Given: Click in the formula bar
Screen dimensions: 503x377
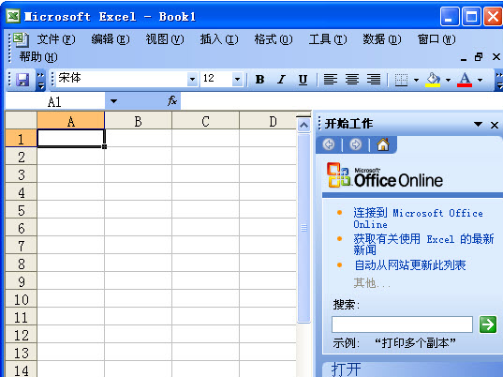Looking at the screenshot, I should pos(342,101).
